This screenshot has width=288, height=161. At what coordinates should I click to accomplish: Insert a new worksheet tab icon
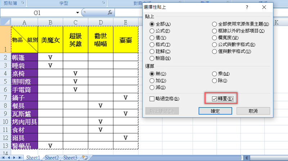point(85,157)
